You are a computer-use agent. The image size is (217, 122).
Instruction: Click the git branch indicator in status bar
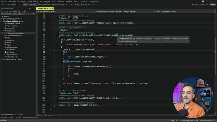(x=189, y=121)
